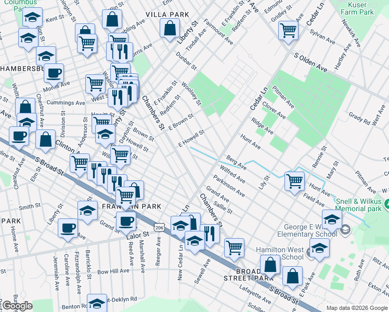Click the coffee cup marker above S Broad St label
Screen dimensions: 389x312
(x=19, y=136)
